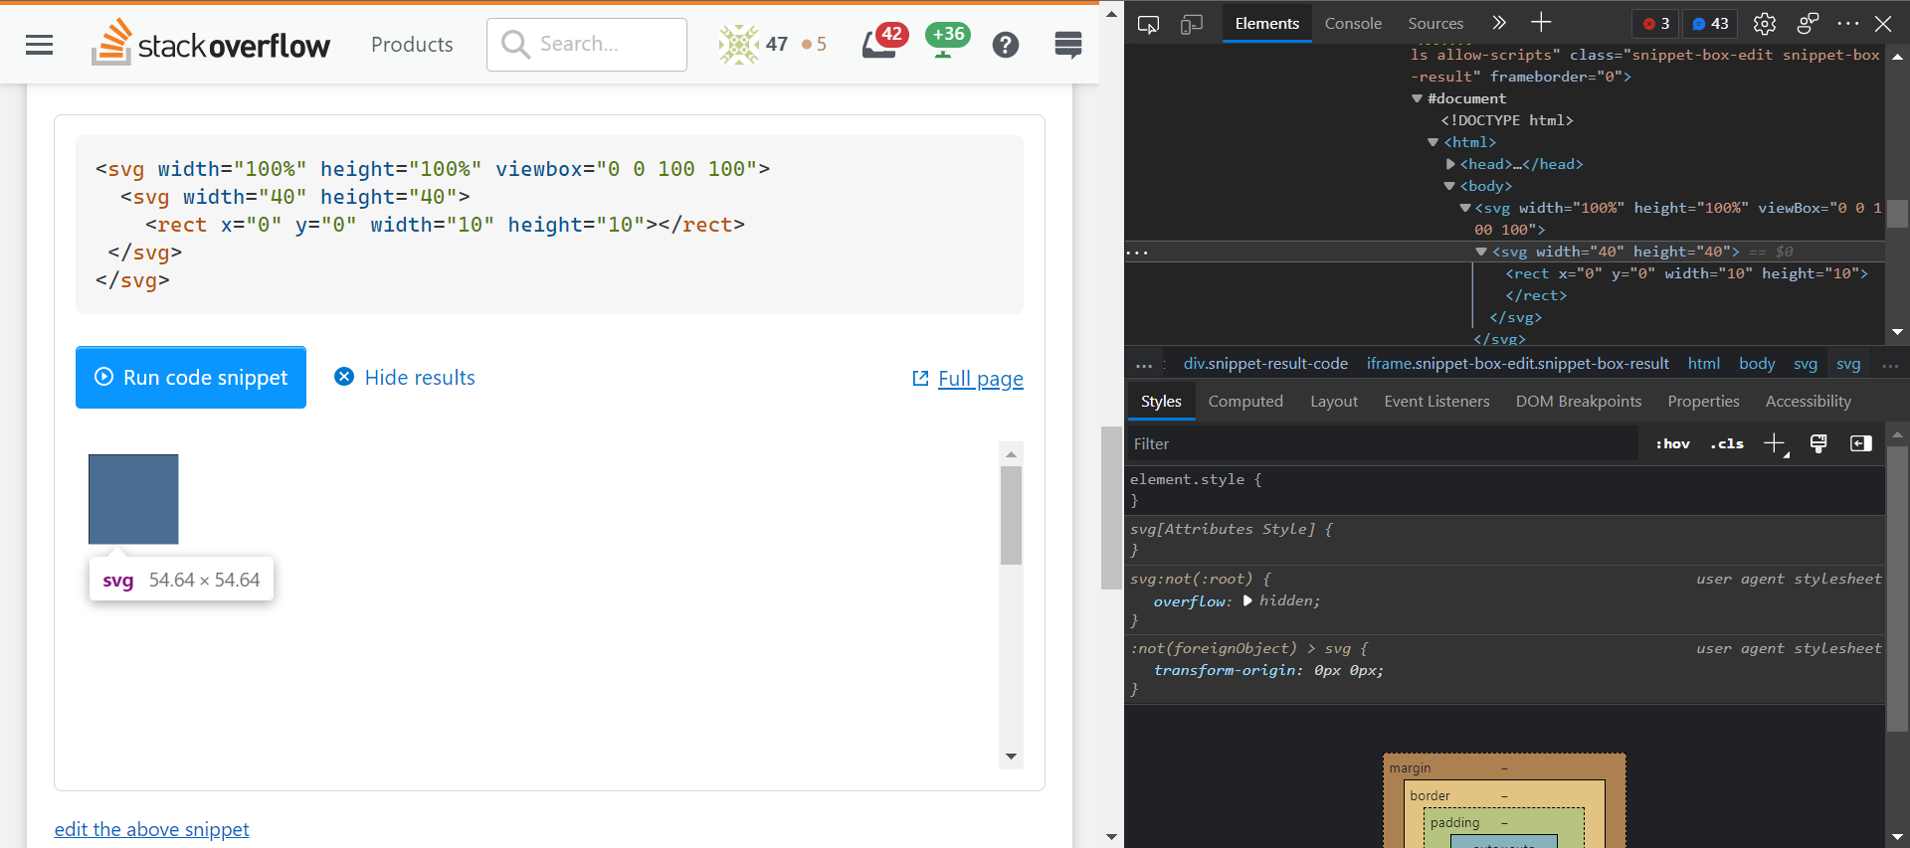This screenshot has height=848, width=1910.
Task: Collapse the body element node
Action: 1449,186
